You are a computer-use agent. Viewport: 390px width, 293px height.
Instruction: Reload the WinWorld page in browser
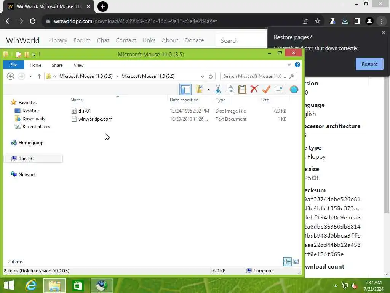tap(33, 21)
